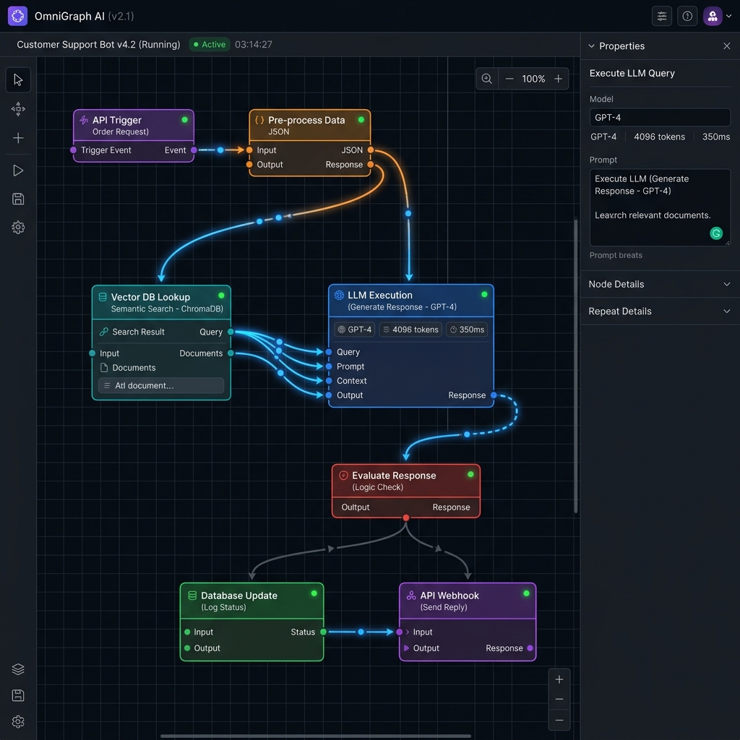The image size is (740, 740).
Task: Click the 4096 tokens chip in node
Action: pyautogui.click(x=410, y=330)
